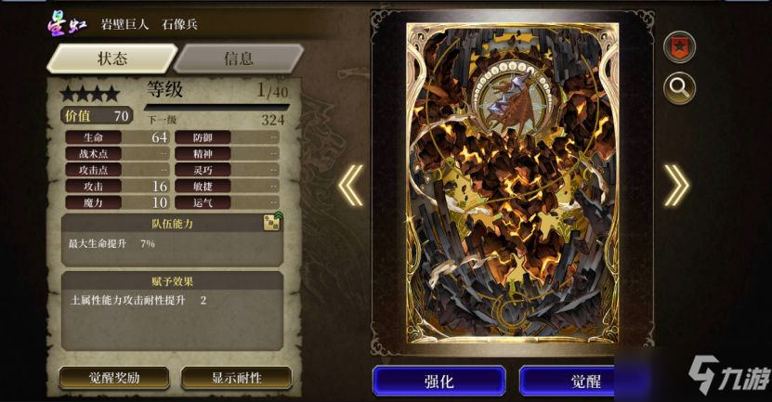772x402 pixels.
Task: Switch to the 信息 tab
Action: 239,58
